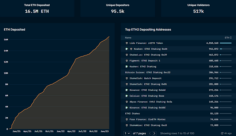Viewport: 236px width, 136px height.
Task: Click the 73,088 ETH value
Action: point(214,125)
